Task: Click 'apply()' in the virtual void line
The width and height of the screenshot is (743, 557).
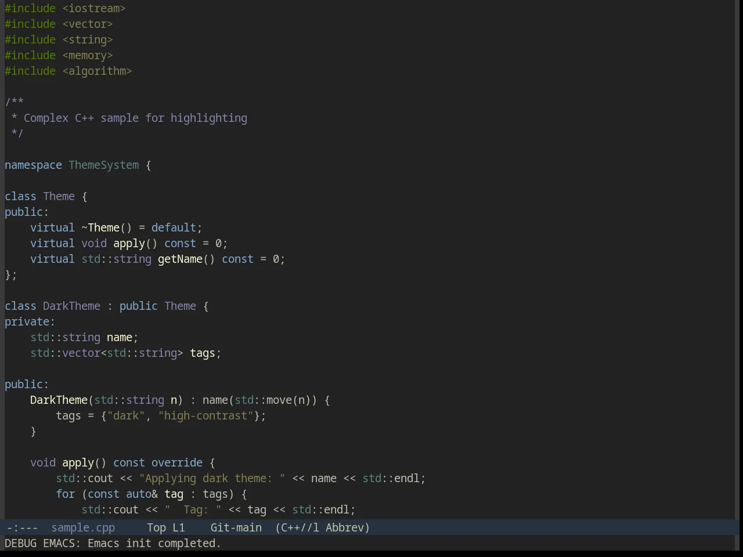Action: (135, 243)
